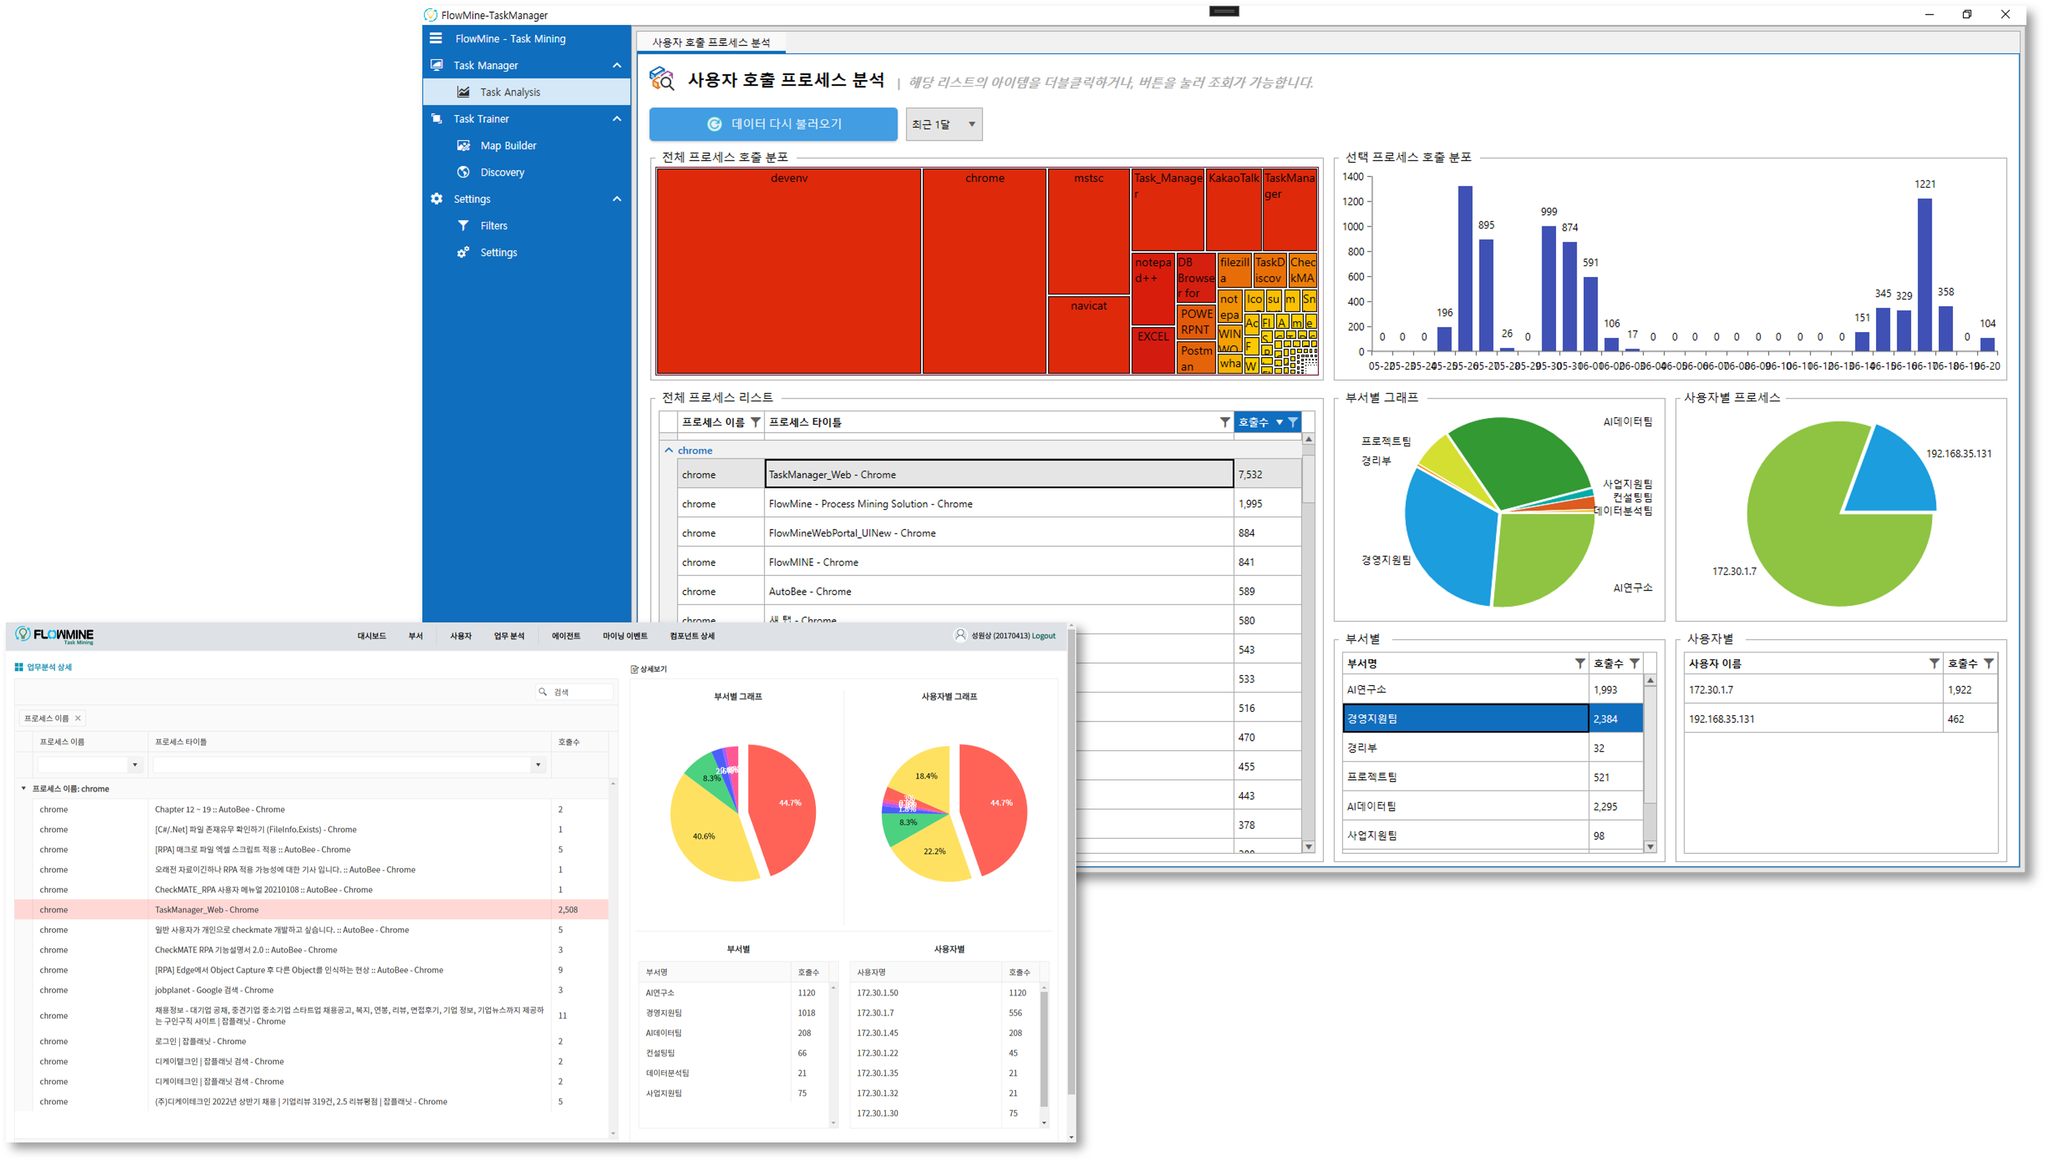Screen dimensions: 2045x1161
Task: Toggle sort arrow on 호출수 column
Action: point(1279,422)
